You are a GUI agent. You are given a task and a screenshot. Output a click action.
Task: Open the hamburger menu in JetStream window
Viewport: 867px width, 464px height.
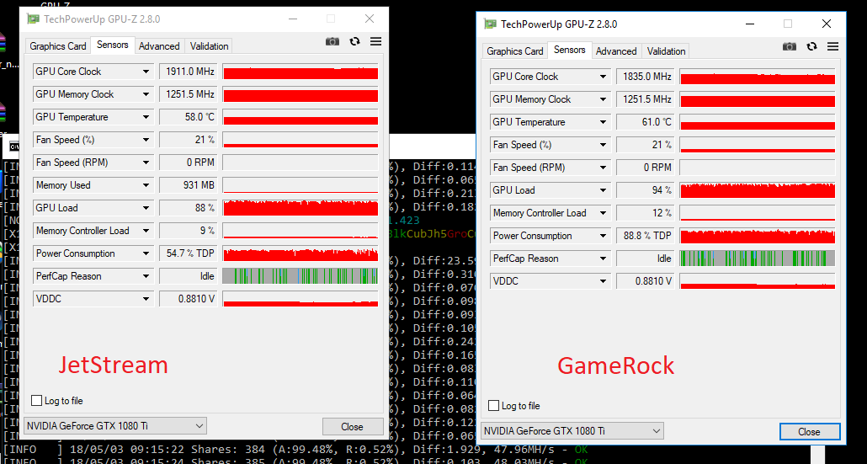376,41
